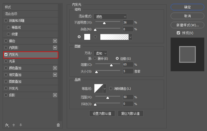Enable the 渐变叠加 checkbox
This screenshot has width=207, height=131.
coord(6,75)
